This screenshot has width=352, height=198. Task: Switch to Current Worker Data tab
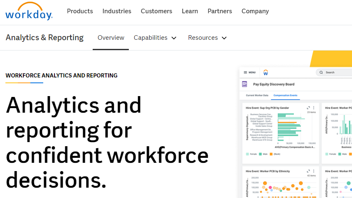257,95
